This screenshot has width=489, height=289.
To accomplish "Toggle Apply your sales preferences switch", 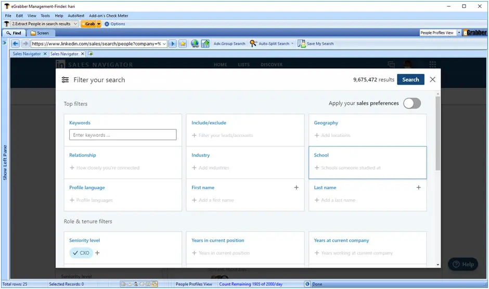I will click(x=412, y=103).
